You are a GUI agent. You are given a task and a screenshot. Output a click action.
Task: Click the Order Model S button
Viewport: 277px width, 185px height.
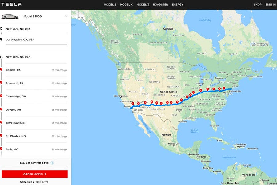(34, 174)
